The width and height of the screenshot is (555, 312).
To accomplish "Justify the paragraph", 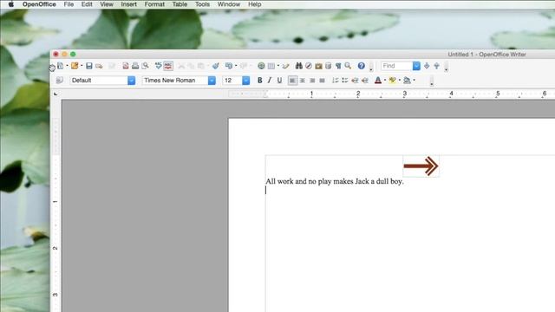I will coord(322,81).
